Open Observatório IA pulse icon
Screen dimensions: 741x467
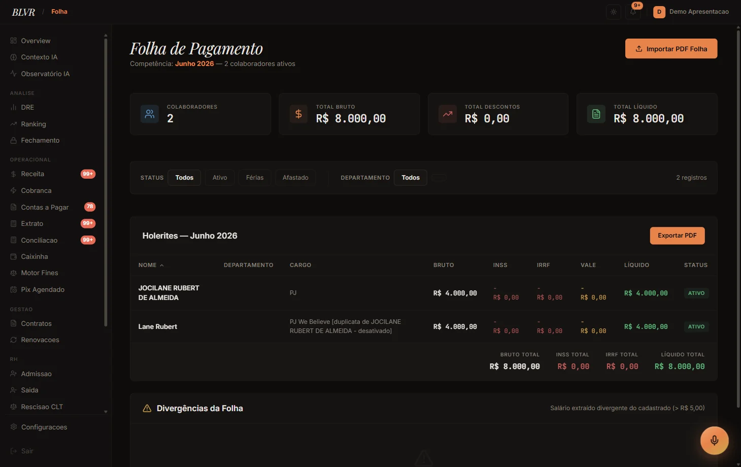[x=14, y=74]
